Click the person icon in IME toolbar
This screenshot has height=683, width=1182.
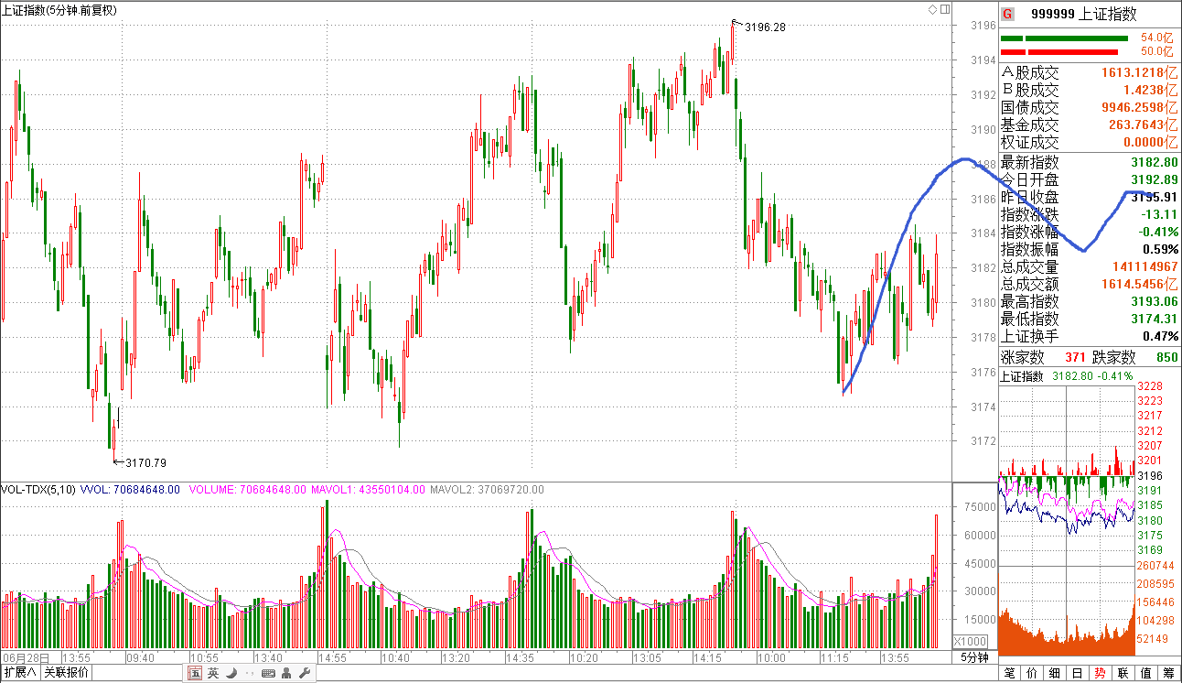click(x=287, y=674)
